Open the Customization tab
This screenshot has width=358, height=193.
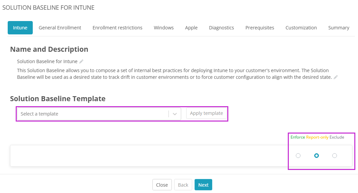(301, 28)
